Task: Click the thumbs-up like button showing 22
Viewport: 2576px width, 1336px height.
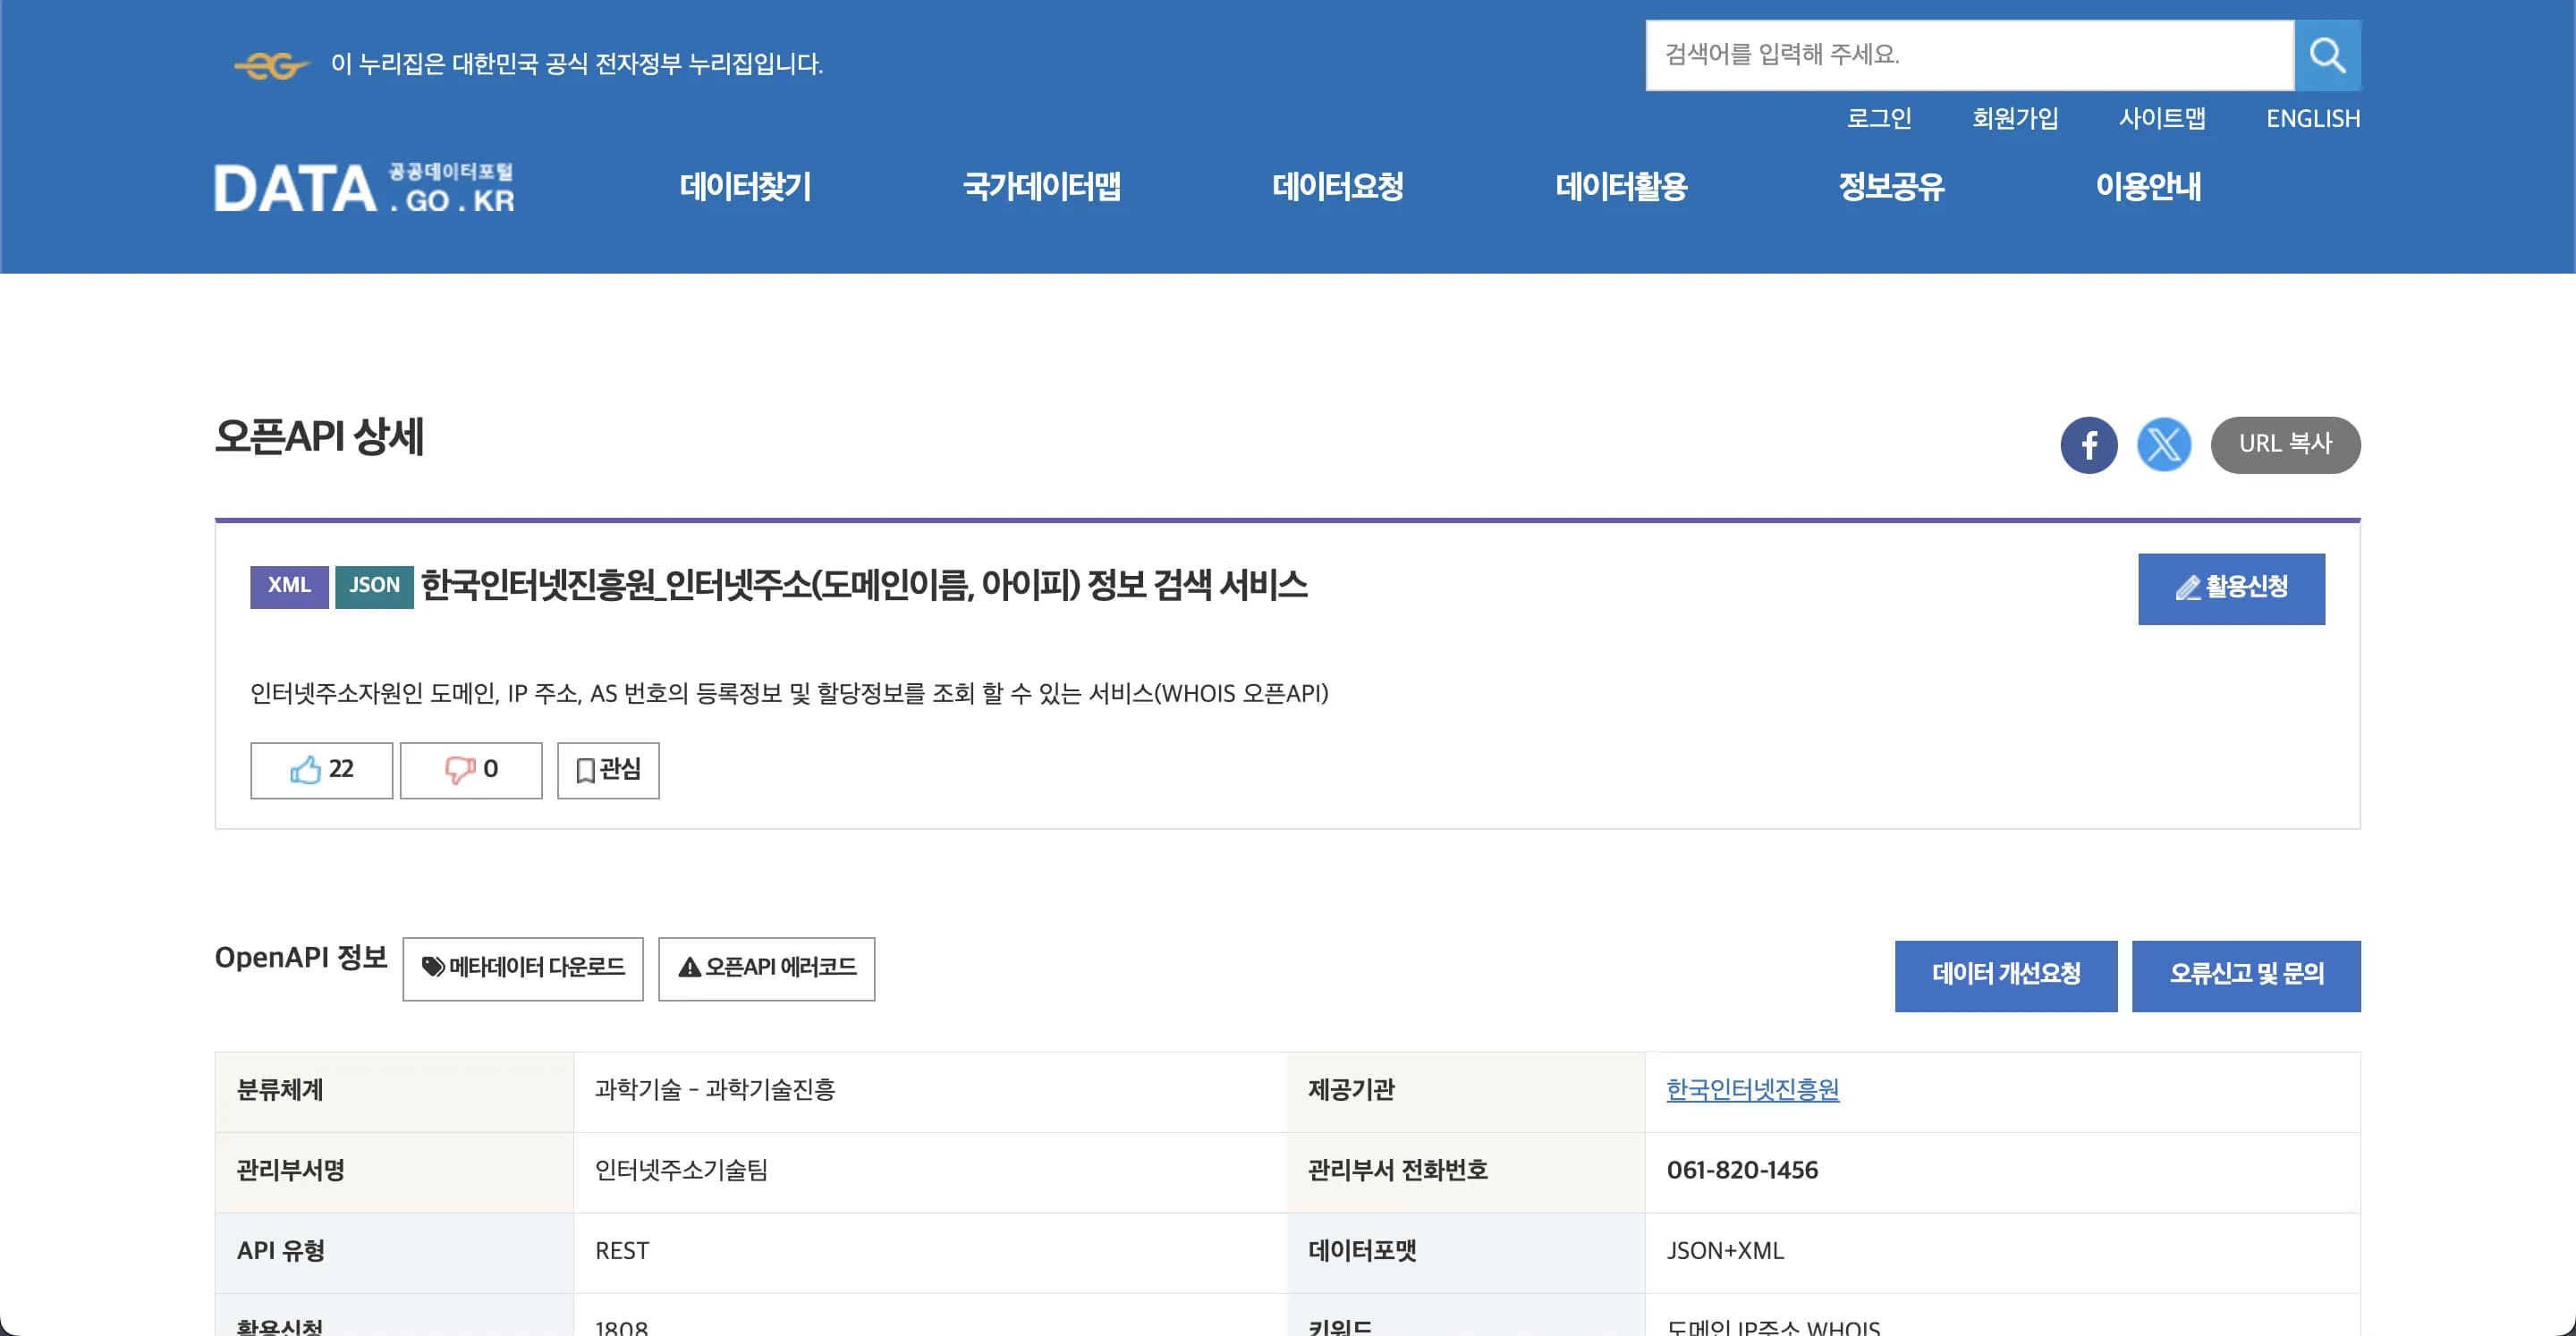Action: point(321,770)
